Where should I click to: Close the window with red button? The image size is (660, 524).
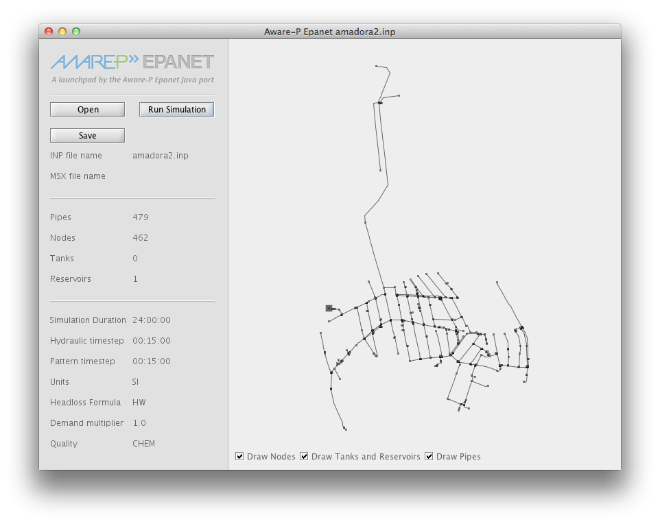point(49,32)
